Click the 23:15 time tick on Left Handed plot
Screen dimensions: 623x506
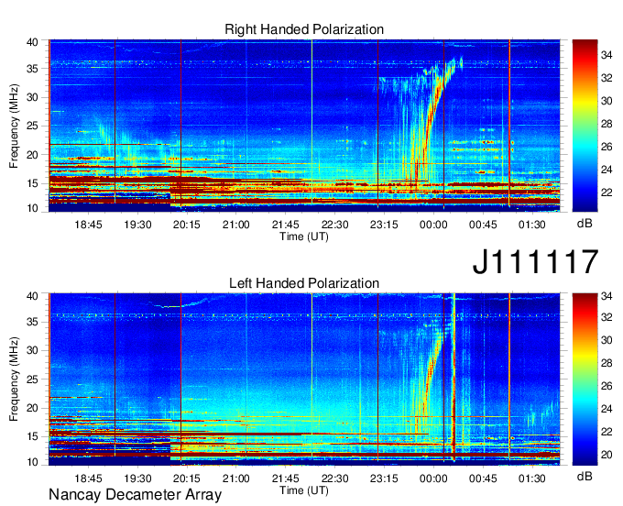pyautogui.click(x=384, y=478)
